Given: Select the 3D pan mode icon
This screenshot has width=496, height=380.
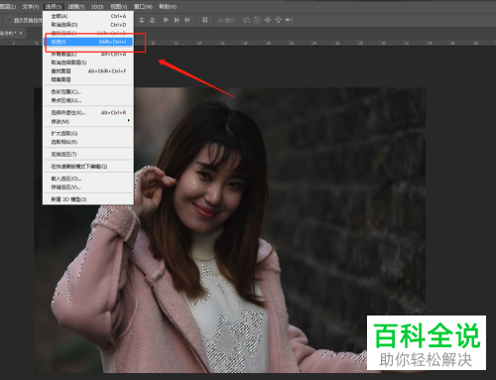Looking at the screenshot, I should pos(268,20).
